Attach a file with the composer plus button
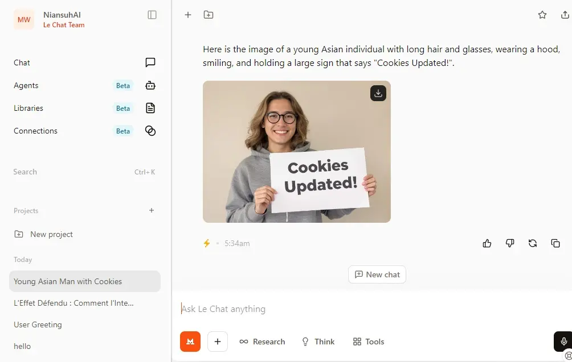 point(218,342)
